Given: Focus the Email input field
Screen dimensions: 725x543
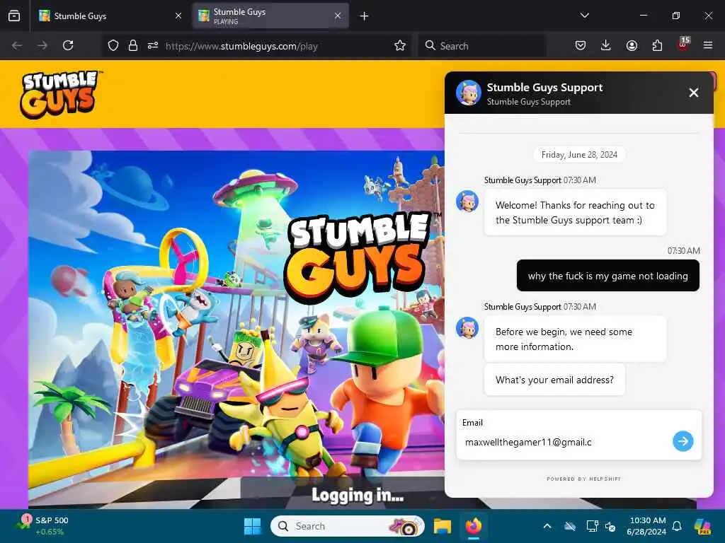Looking at the screenshot, I should click(x=564, y=442).
